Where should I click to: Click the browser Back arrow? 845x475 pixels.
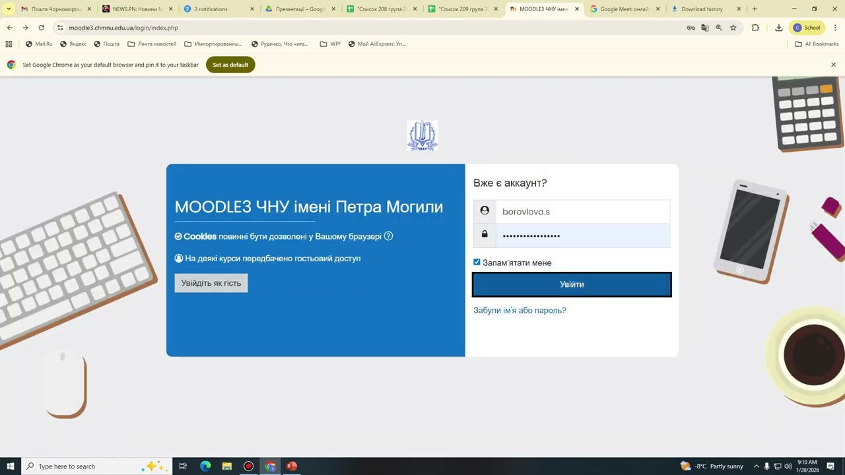pos(9,28)
